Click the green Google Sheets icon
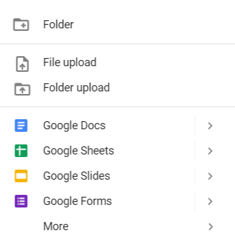The width and height of the screenshot is (235, 251). pos(21,151)
